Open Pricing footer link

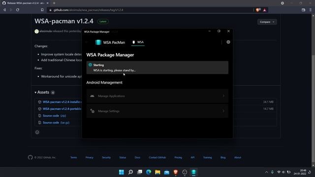[178, 157]
